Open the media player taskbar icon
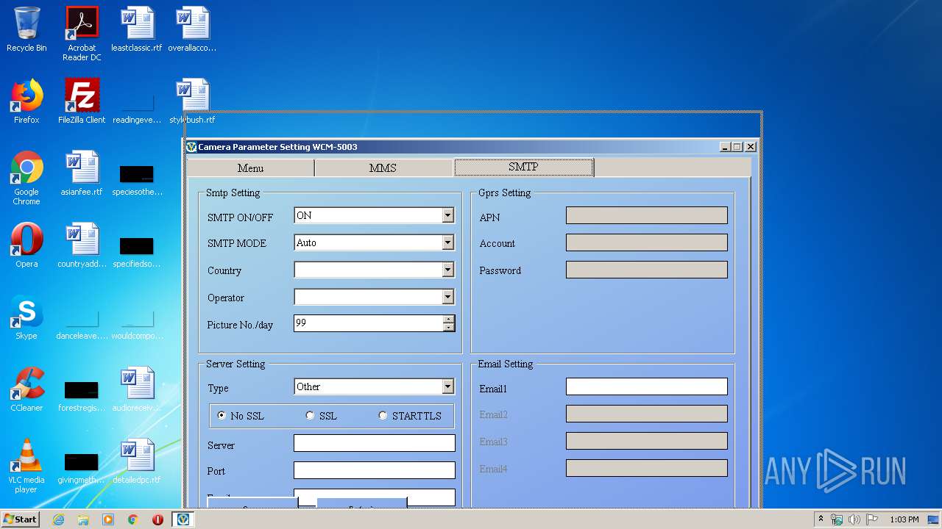Screen dimensions: 942x529 point(108,519)
